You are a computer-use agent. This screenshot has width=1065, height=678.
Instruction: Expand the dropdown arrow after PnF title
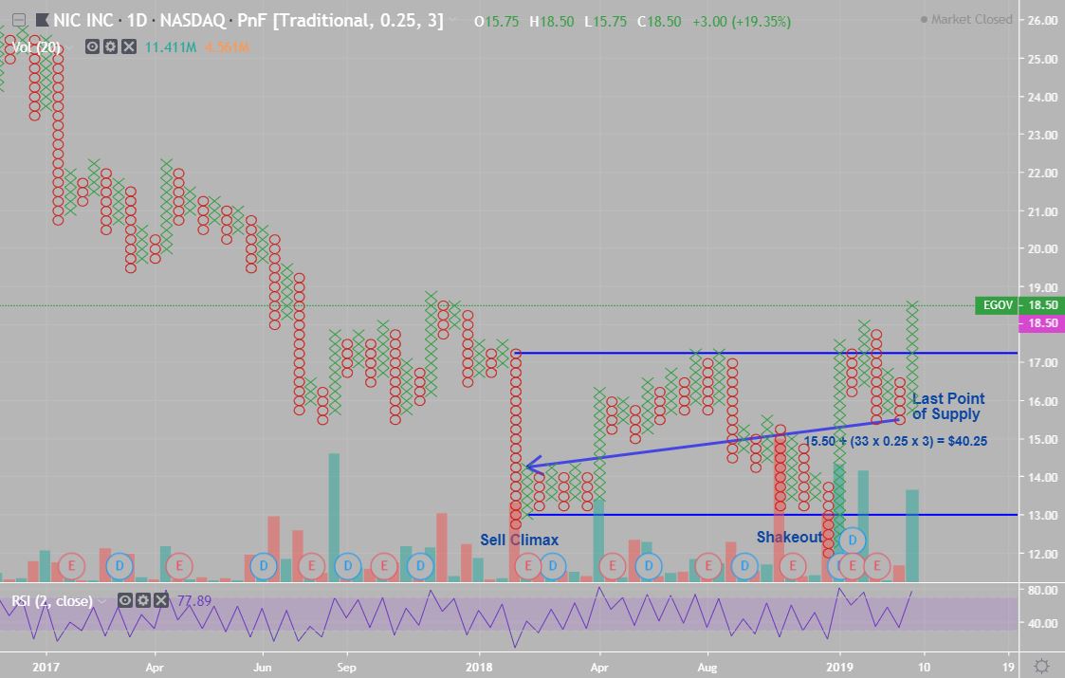click(456, 21)
